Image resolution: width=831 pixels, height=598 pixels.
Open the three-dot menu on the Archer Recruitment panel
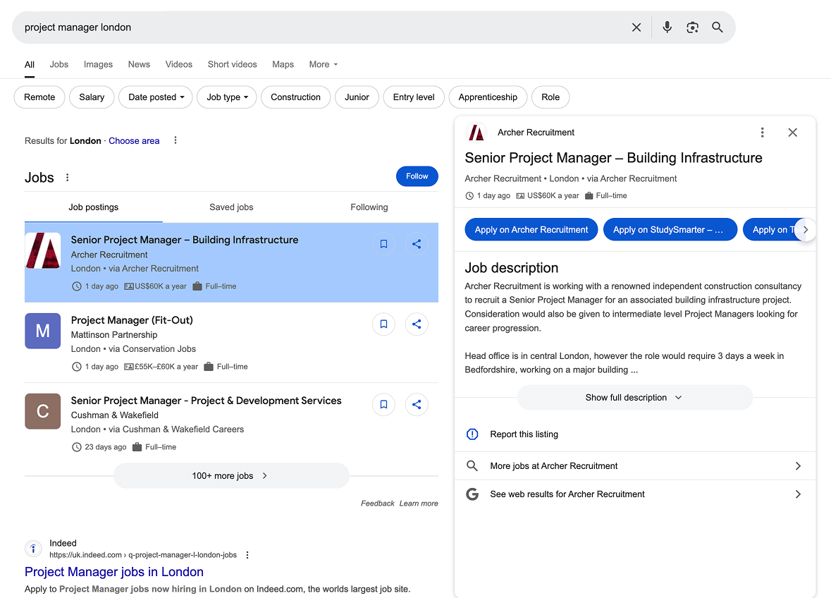click(x=762, y=132)
